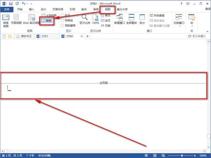Click horizontal scrollbar right arrow
This screenshot has height=158, width=211.
coord(205,151)
